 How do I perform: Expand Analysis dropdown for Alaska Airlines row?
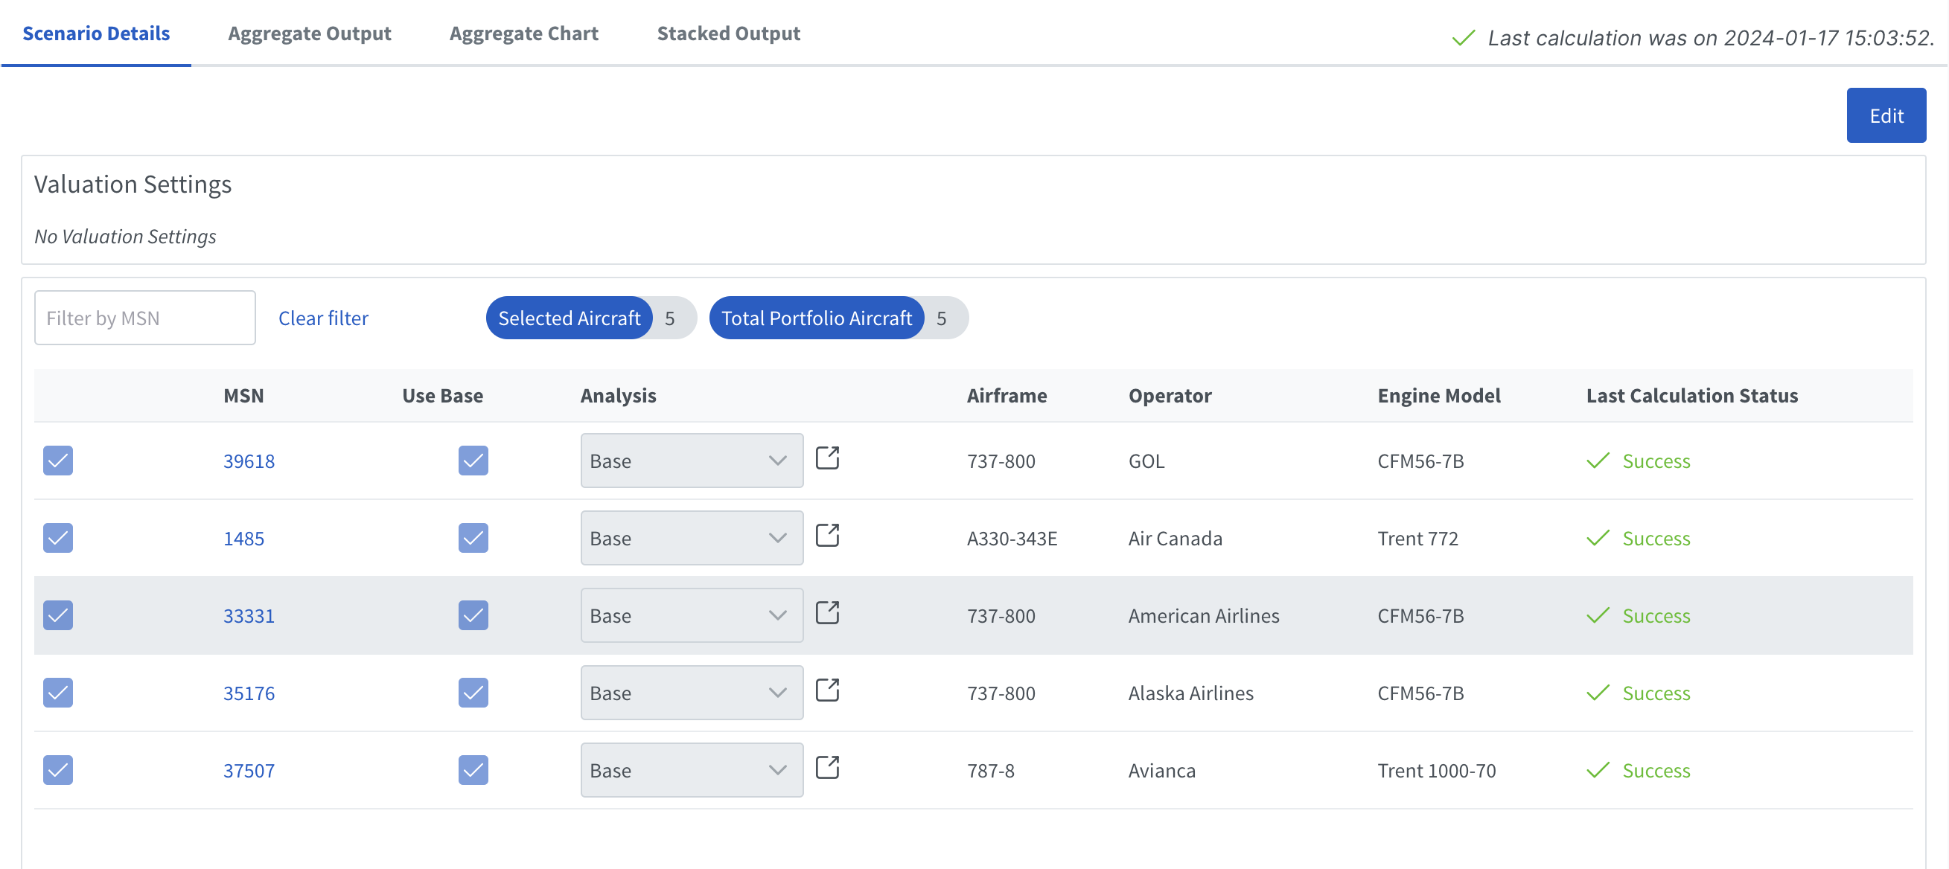[x=691, y=693]
